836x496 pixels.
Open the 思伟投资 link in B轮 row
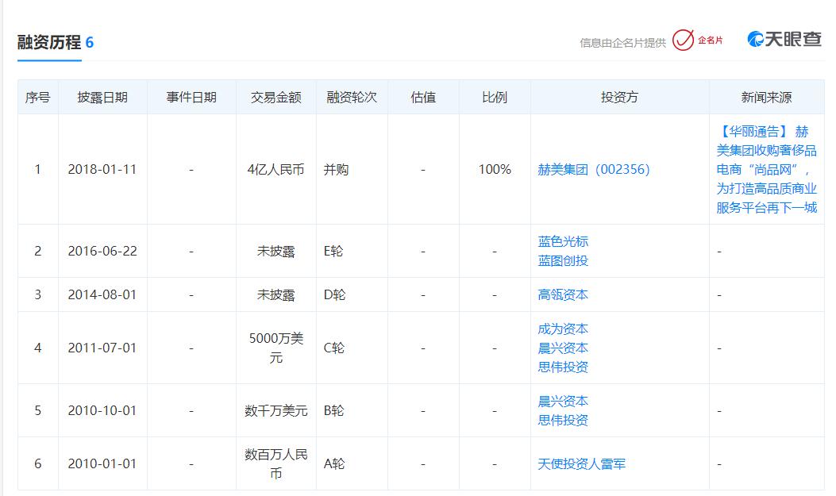click(562, 419)
